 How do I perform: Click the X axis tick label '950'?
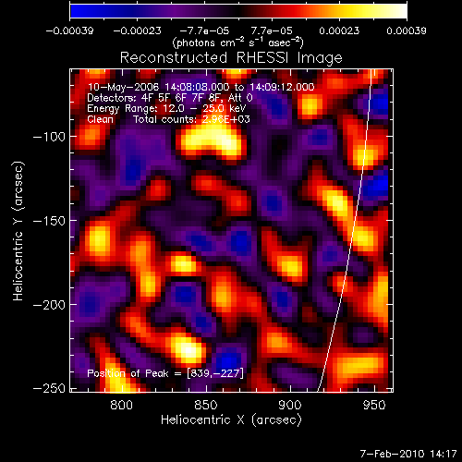point(374,405)
